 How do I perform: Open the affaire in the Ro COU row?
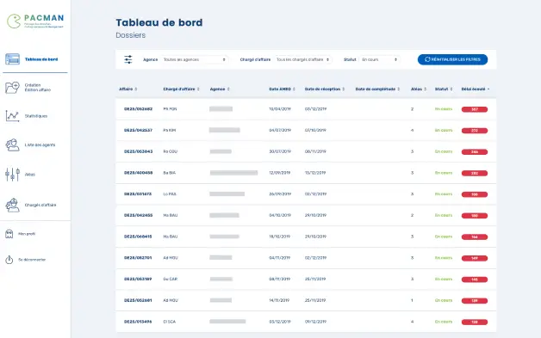(x=139, y=151)
